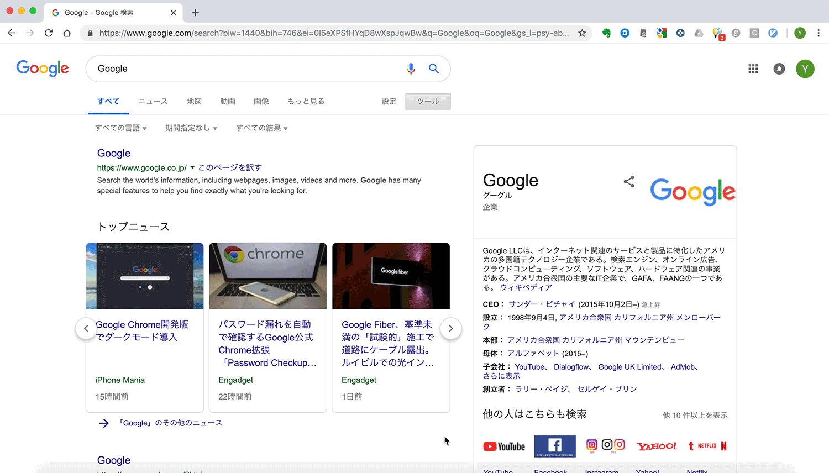The height and width of the screenshot is (473, 829).
Task: Select the すべて results tab
Action: pos(108,102)
